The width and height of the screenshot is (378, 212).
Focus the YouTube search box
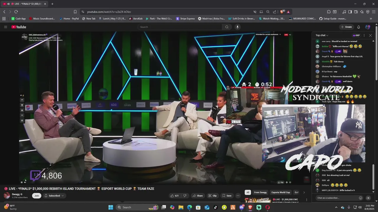(180, 27)
